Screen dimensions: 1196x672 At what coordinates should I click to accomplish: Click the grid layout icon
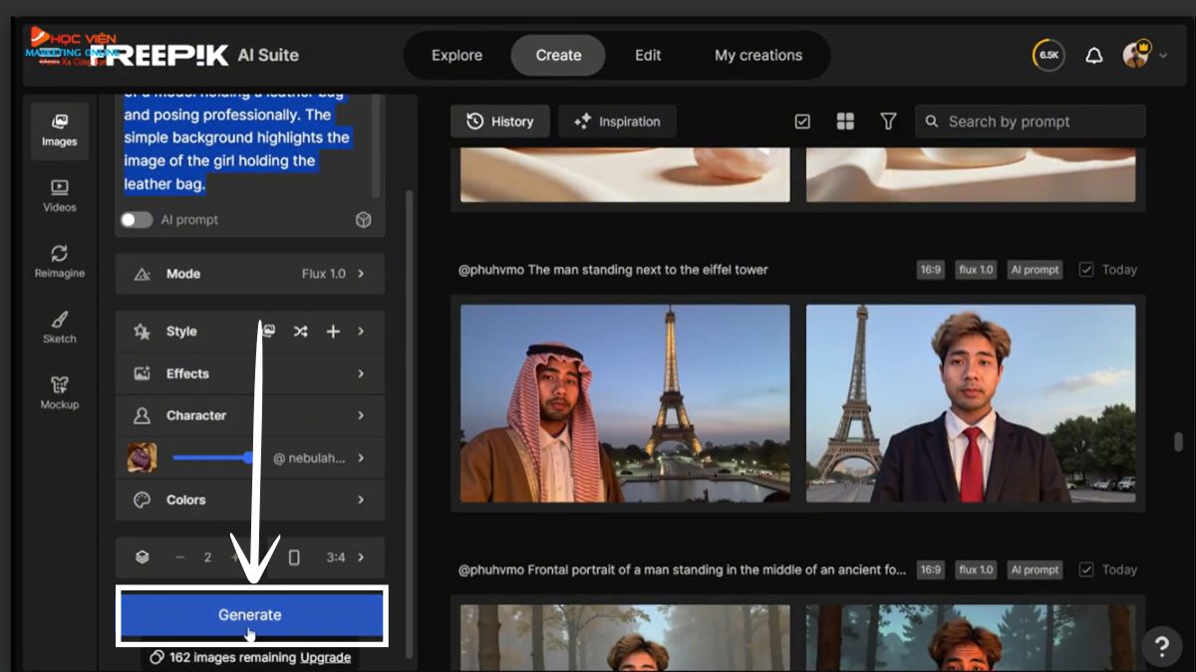click(x=845, y=121)
